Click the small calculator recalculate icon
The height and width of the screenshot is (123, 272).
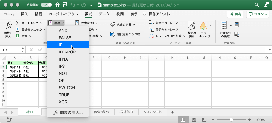tap(237, 25)
